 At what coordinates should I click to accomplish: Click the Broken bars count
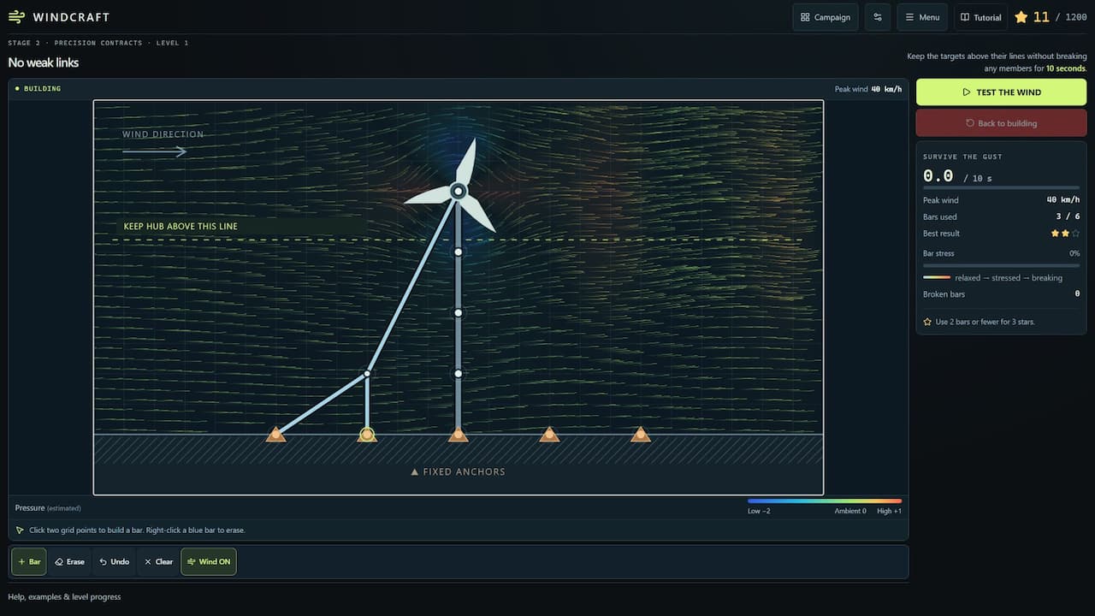pos(1077,294)
